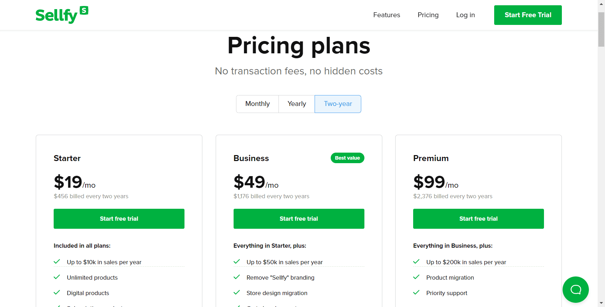The width and height of the screenshot is (605, 307).
Task: Click the checkmark beside Unlimited products
Action: pos(57,277)
